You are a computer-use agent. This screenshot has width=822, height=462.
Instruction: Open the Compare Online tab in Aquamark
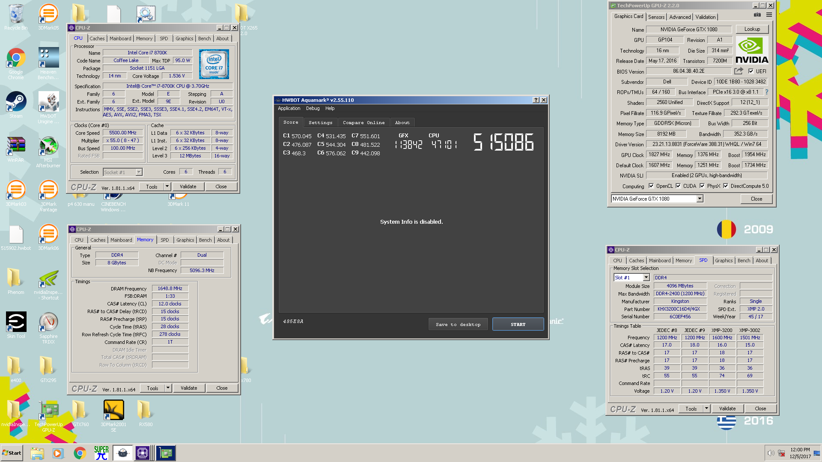(x=363, y=123)
